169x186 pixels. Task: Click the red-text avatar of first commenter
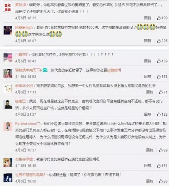pyautogui.click(x=8, y=8)
